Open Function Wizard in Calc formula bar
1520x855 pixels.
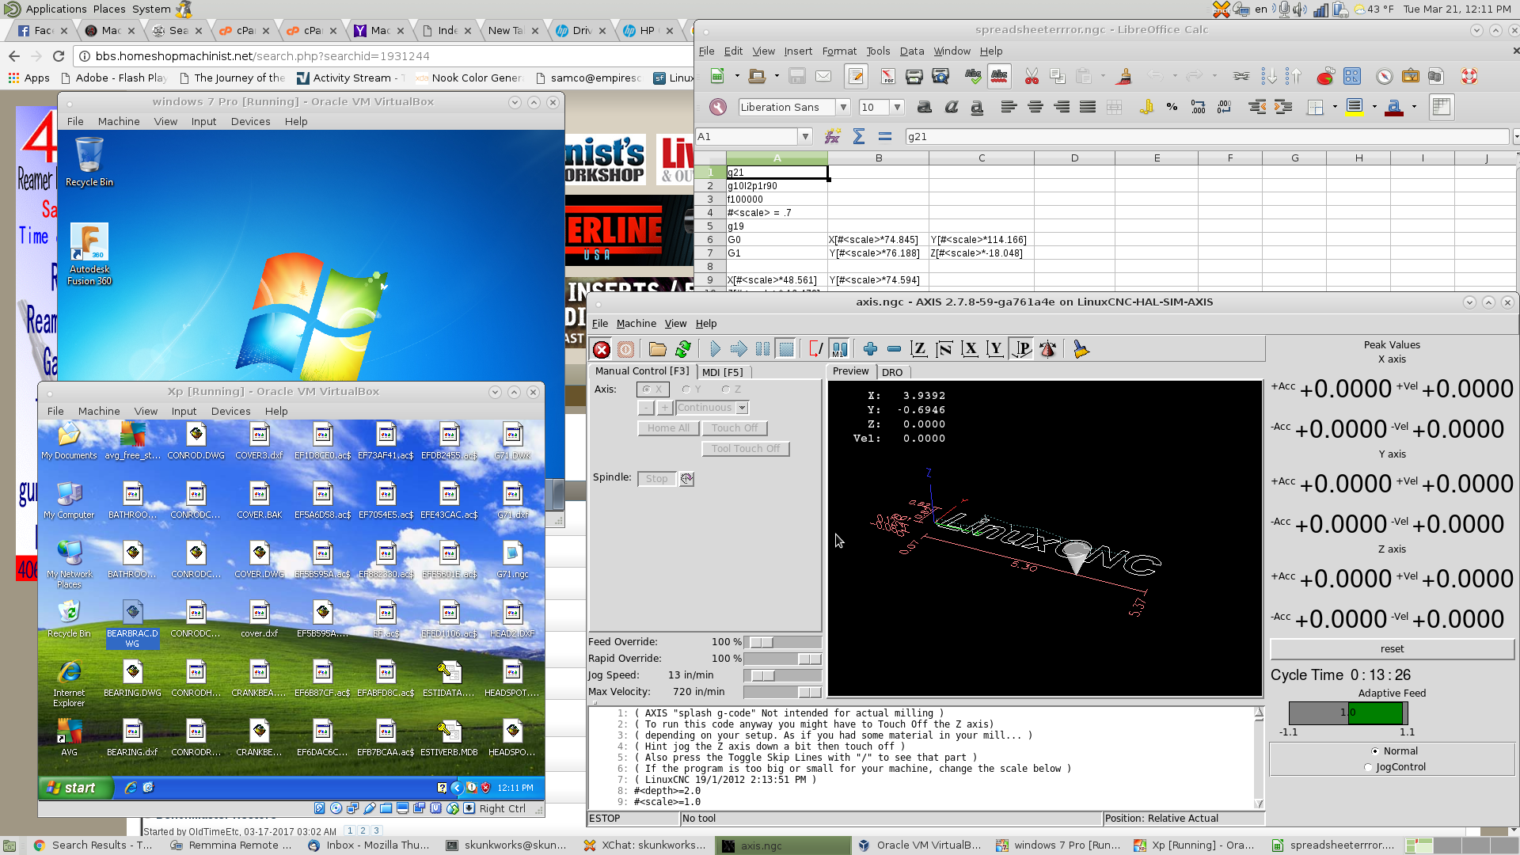pos(832,137)
